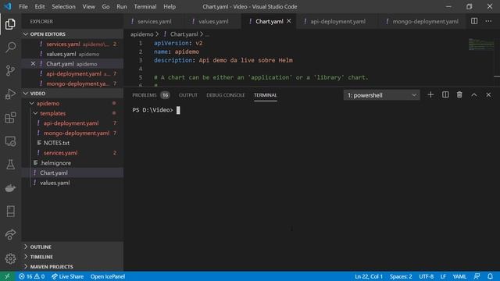Open the Live Share activity bar icon
The image size is (500, 281).
click(10, 235)
